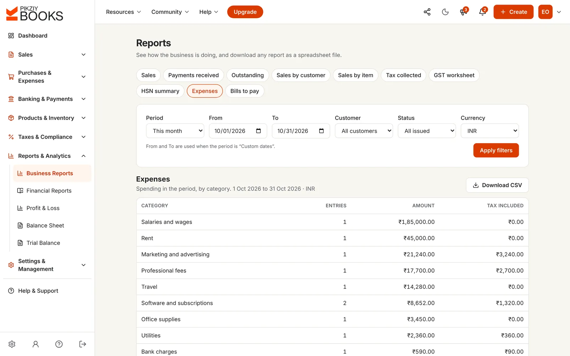Open Balance Sheet in sidebar
570x356 pixels.
coord(52,226)
